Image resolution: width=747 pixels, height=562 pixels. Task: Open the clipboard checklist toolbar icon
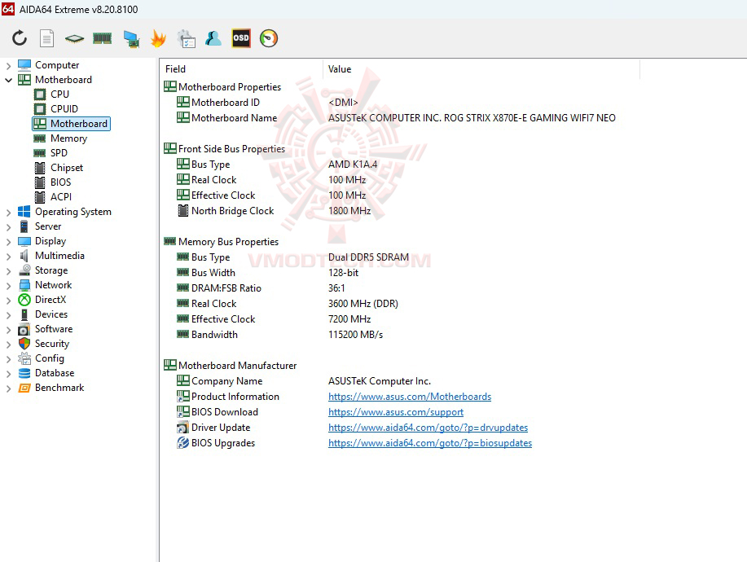click(187, 38)
